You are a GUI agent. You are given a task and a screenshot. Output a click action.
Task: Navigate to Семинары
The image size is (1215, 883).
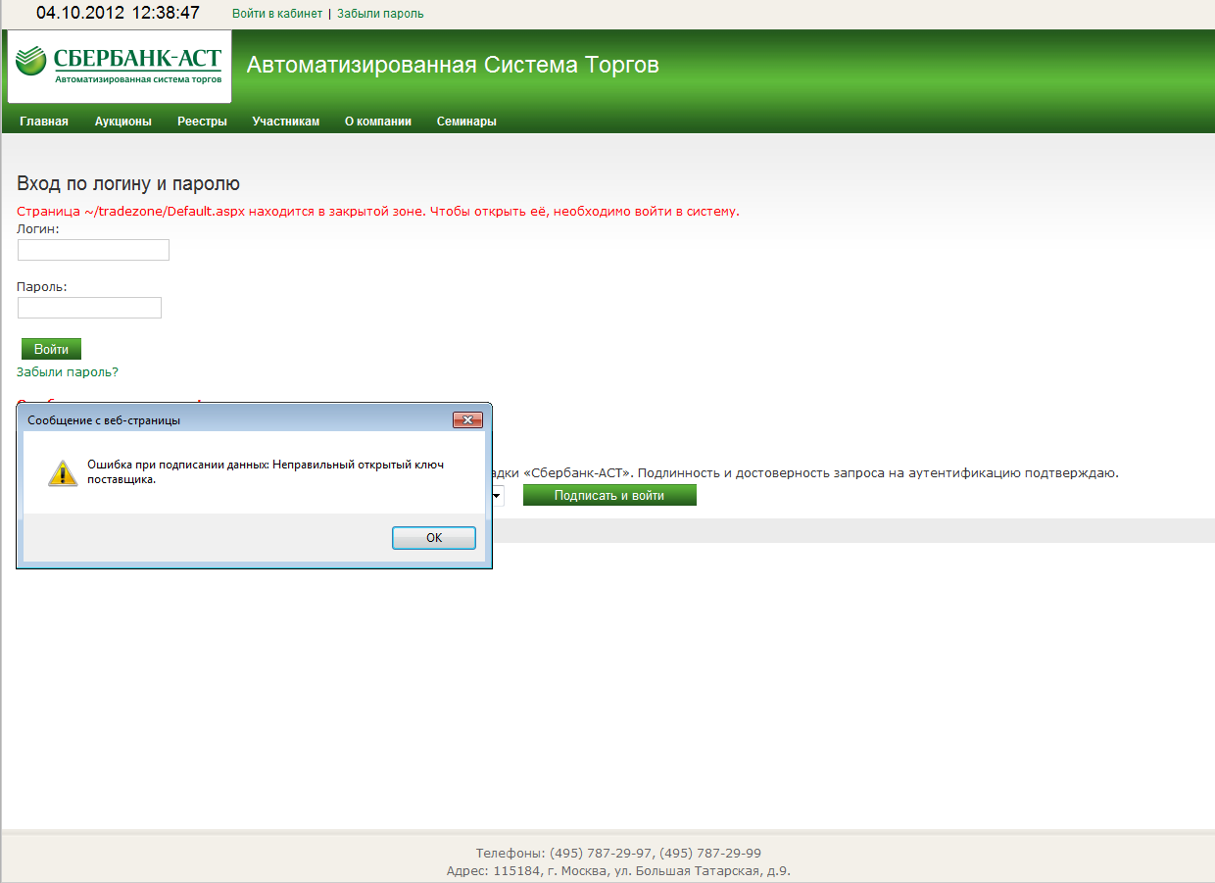(466, 122)
